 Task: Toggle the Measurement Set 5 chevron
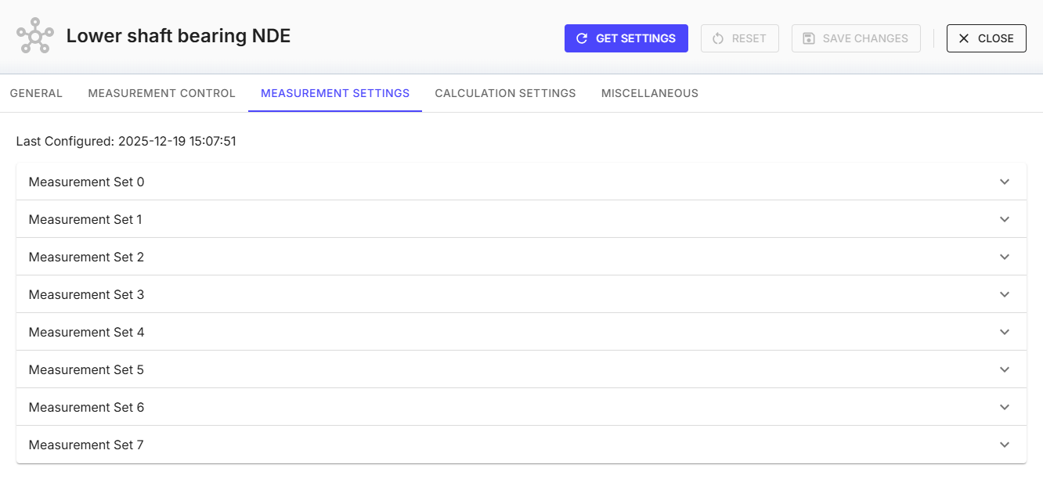click(1005, 369)
